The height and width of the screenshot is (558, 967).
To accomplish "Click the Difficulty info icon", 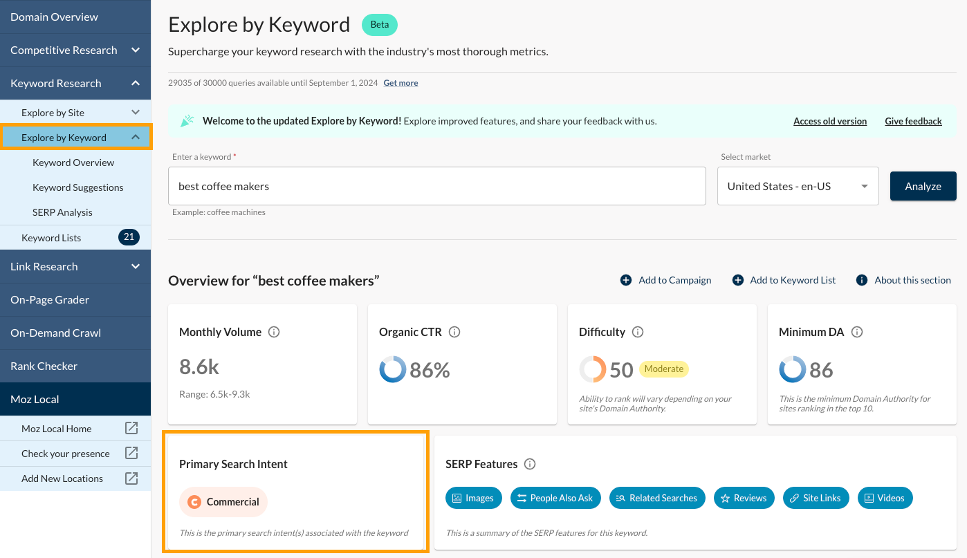I will [x=638, y=332].
